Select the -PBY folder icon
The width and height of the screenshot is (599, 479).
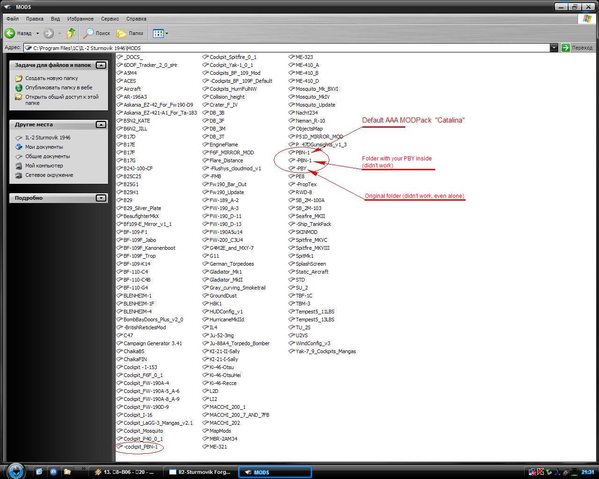(292, 168)
